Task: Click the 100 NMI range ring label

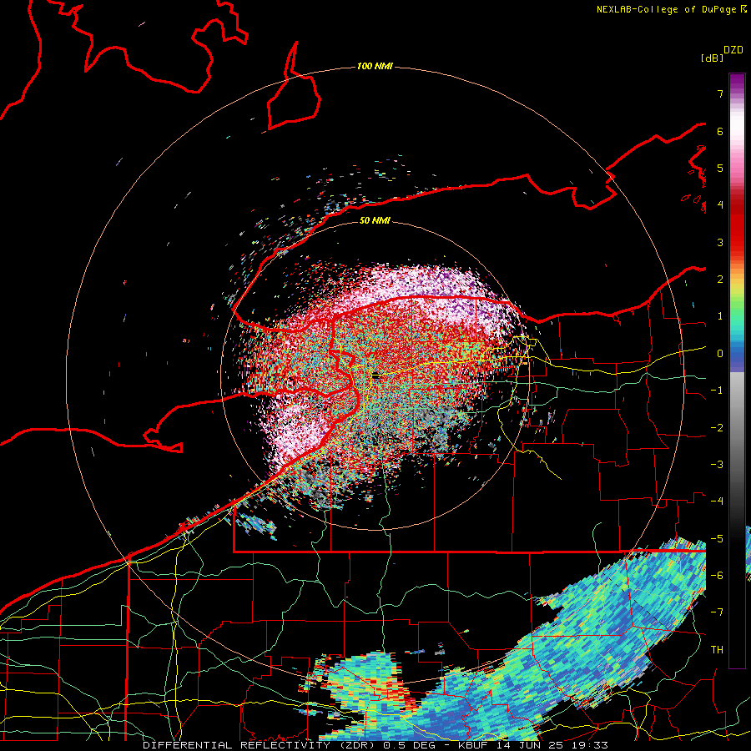Action: (x=375, y=66)
